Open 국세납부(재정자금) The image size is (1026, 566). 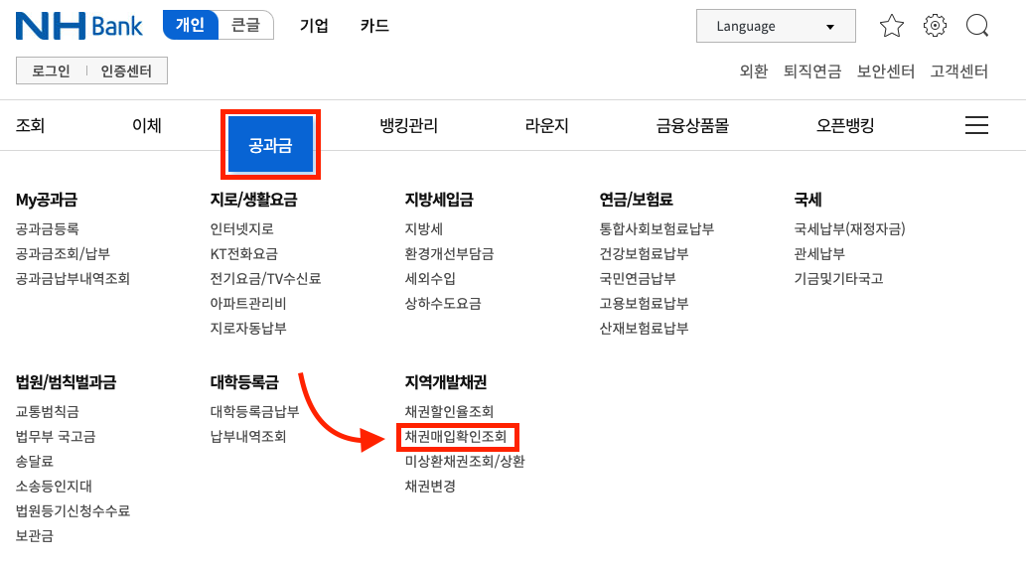tap(849, 229)
